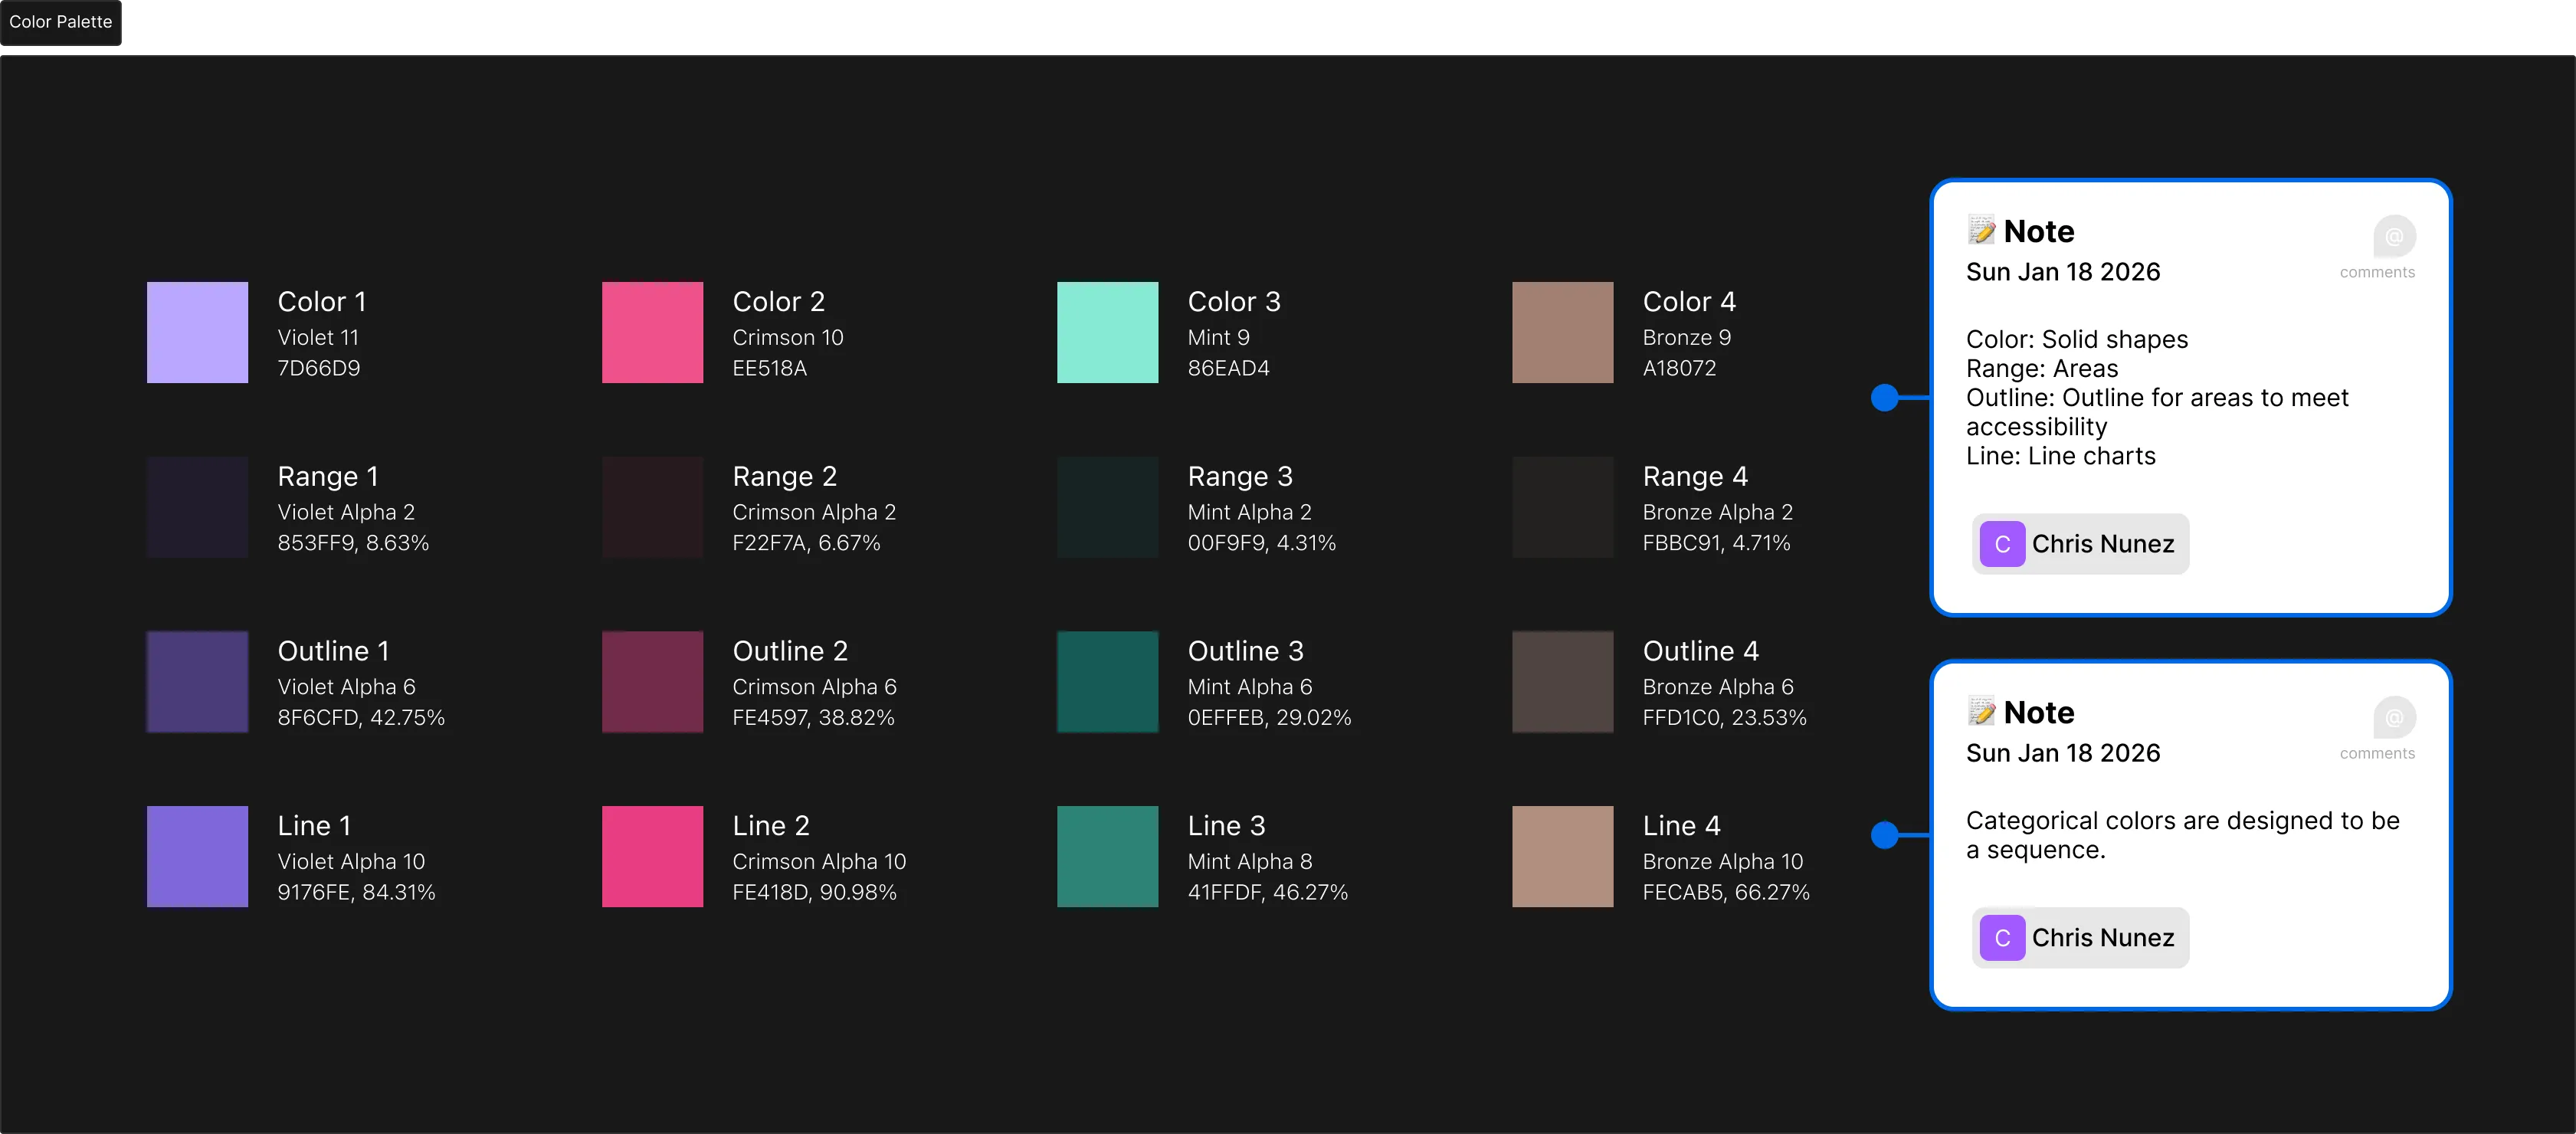Select the 'Outline 2' title
Screen dimensions: 2576x1134
click(x=790, y=651)
